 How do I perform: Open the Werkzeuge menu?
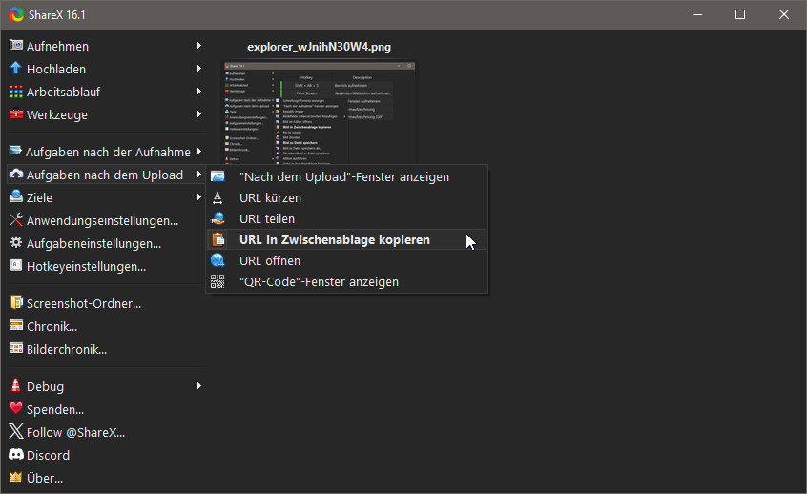[x=106, y=114]
